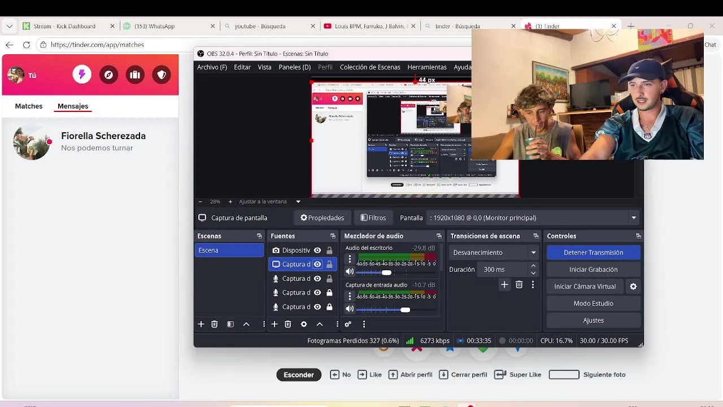Activate the Tinder Boost lightning icon
Screen dimensions: 723x407
coord(82,75)
